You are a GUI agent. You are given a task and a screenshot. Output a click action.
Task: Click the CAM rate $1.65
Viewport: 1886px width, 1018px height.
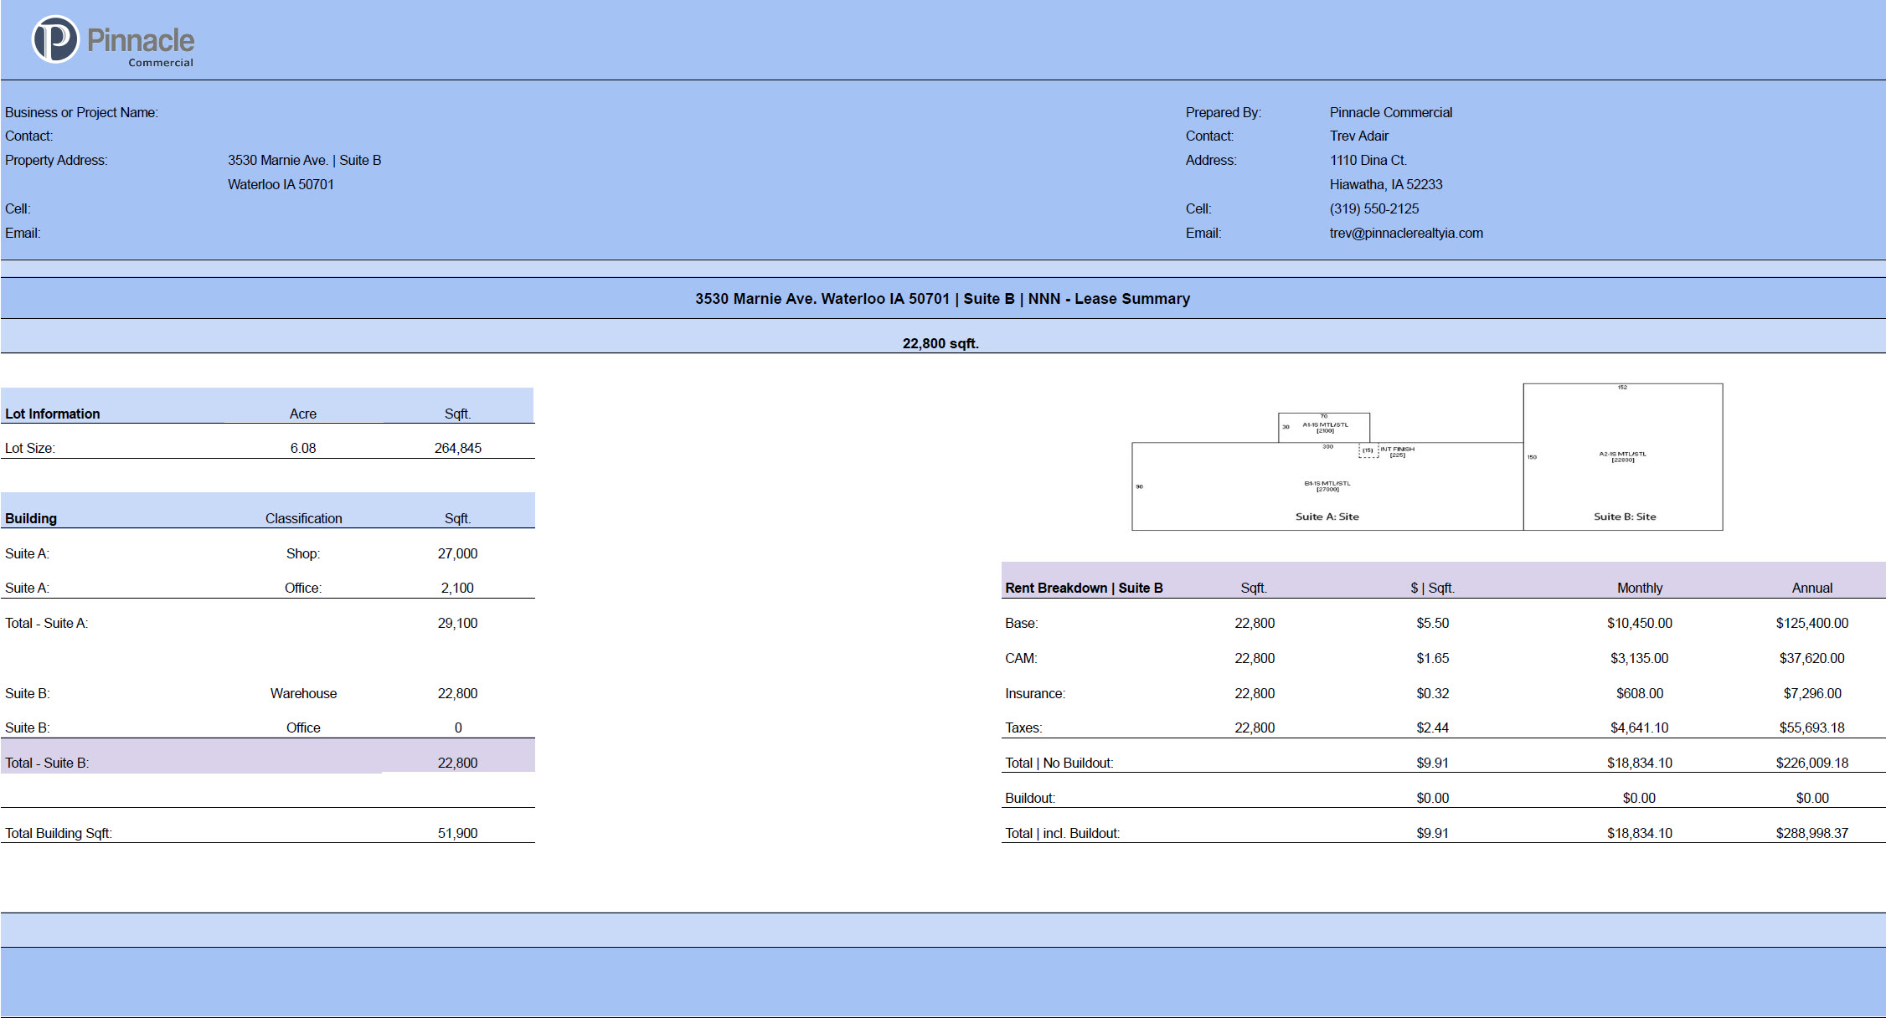tap(1433, 658)
